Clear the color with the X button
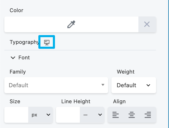 147,25
